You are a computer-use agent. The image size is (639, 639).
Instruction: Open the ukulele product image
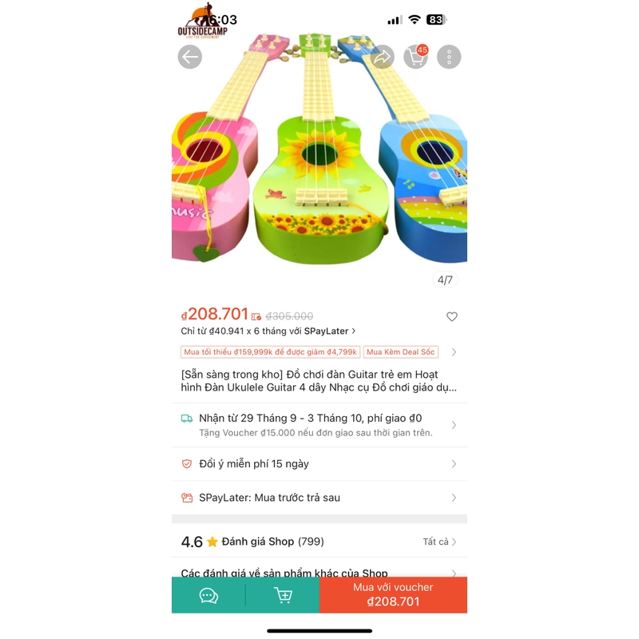pyautogui.click(x=319, y=149)
